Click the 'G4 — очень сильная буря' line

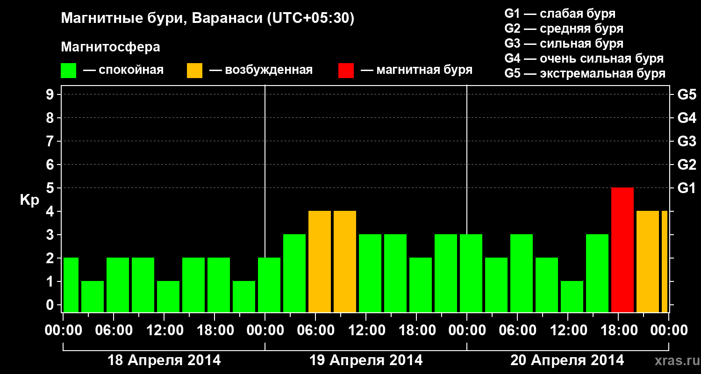pos(584,58)
